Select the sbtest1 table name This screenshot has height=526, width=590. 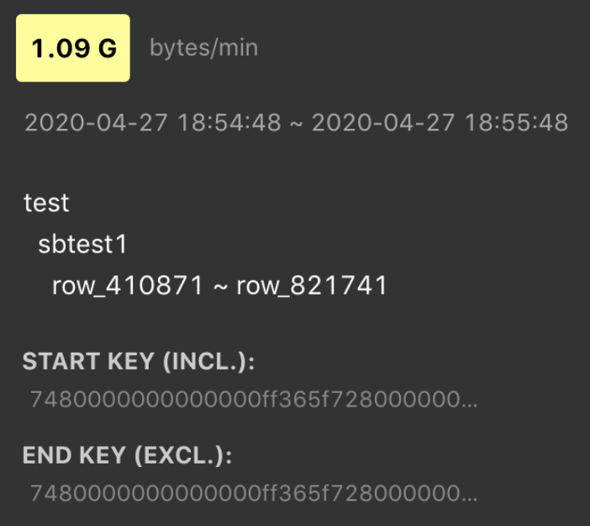coord(82,244)
